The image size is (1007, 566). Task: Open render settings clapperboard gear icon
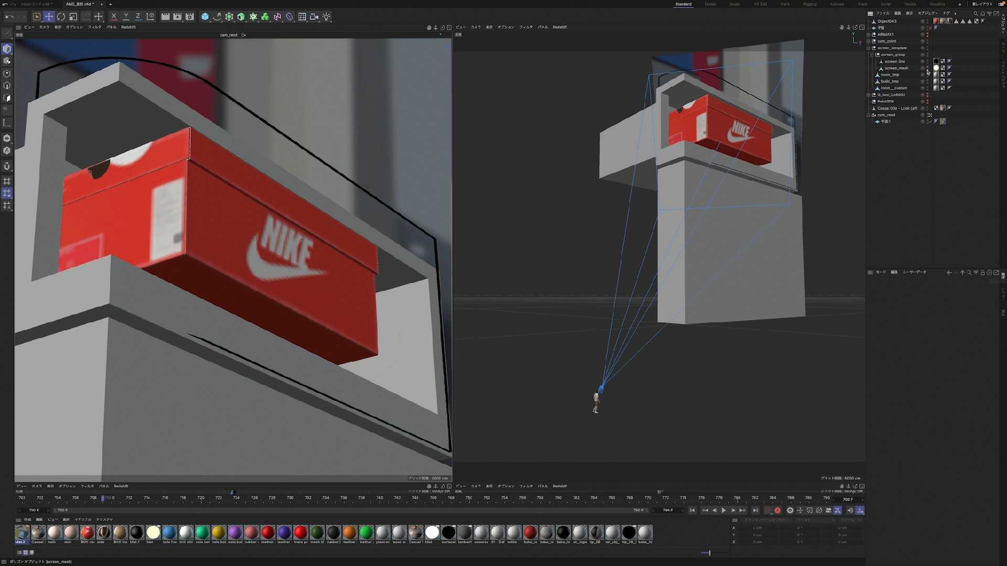click(x=190, y=17)
